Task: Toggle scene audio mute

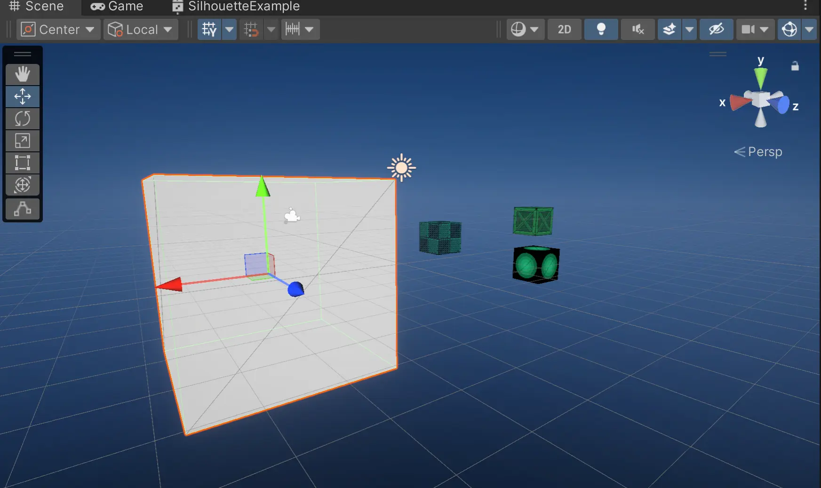Action: (x=638, y=29)
